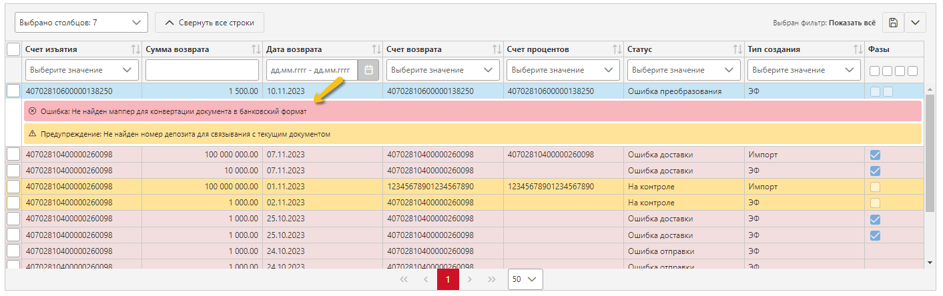
Task: Open the Статус filter dropdown
Action: tap(684, 69)
